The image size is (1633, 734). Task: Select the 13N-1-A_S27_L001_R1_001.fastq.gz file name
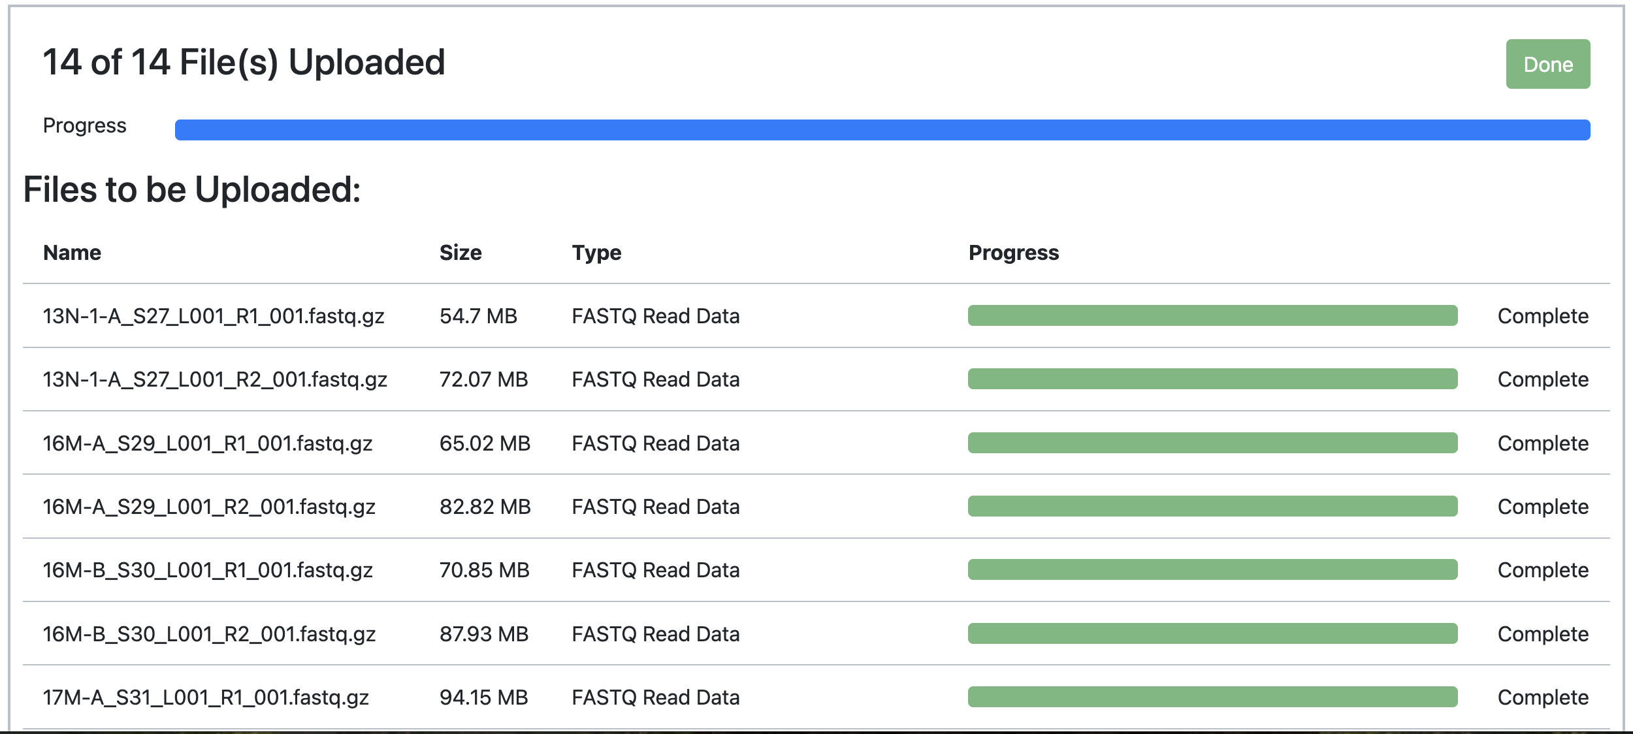(214, 316)
